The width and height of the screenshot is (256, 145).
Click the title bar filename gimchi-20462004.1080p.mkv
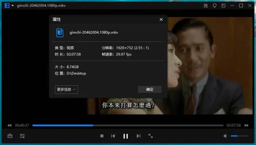[41, 5]
